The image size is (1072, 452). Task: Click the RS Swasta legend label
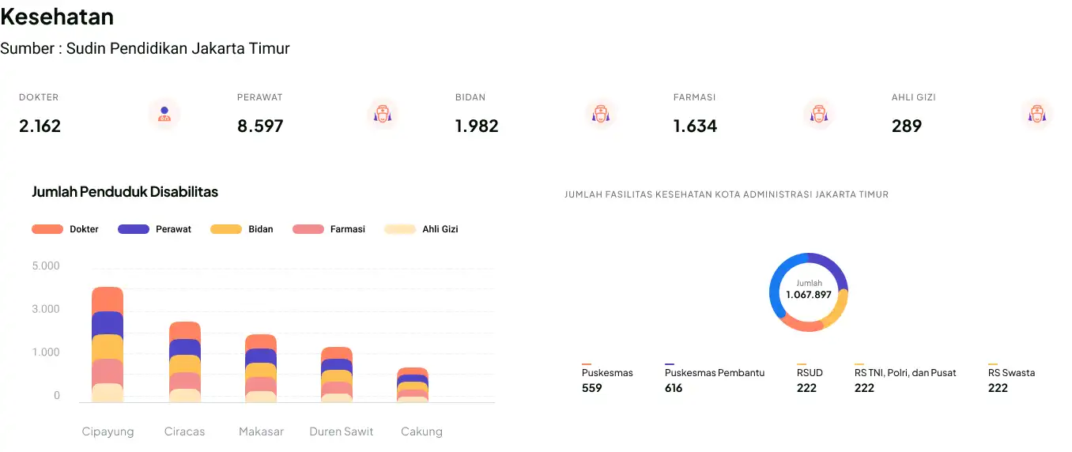point(1011,373)
